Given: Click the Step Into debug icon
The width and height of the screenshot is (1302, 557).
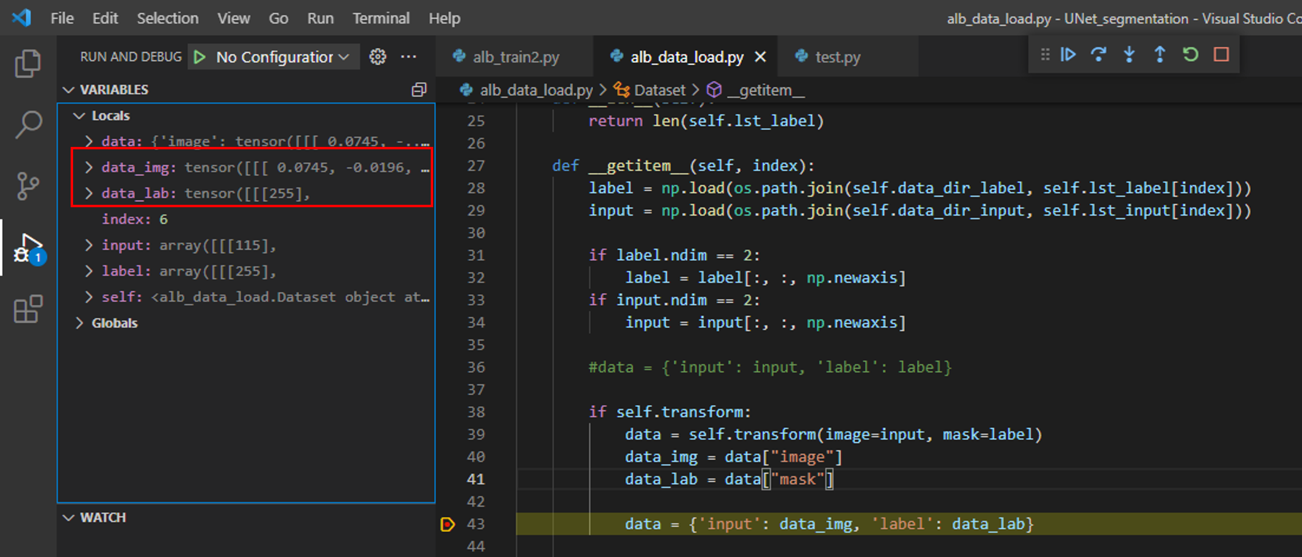Looking at the screenshot, I should [x=1129, y=54].
